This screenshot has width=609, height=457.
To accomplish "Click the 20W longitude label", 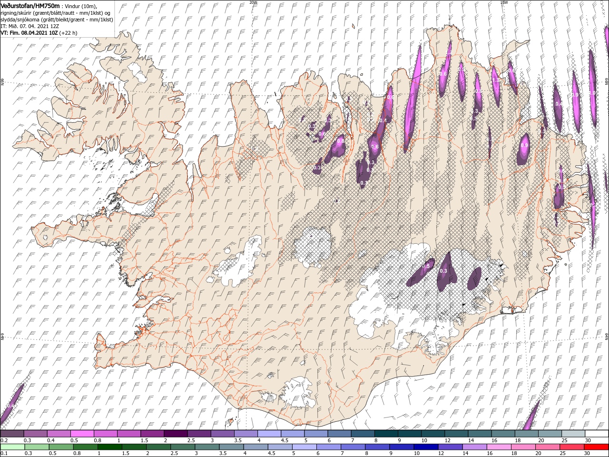I will pyautogui.click(x=253, y=2).
